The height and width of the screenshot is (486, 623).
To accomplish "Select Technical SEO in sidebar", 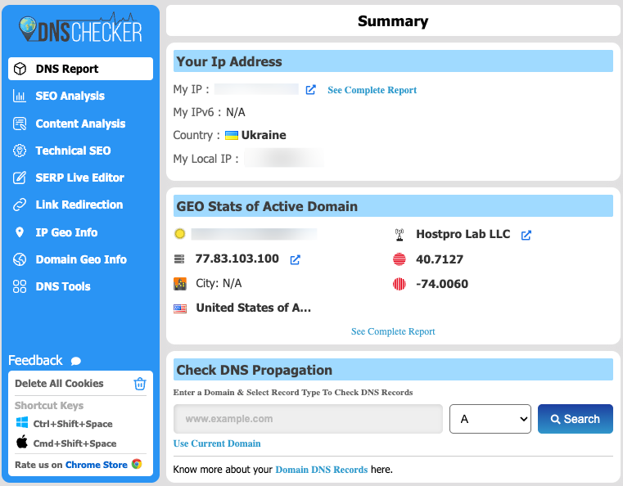I will [73, 151].
